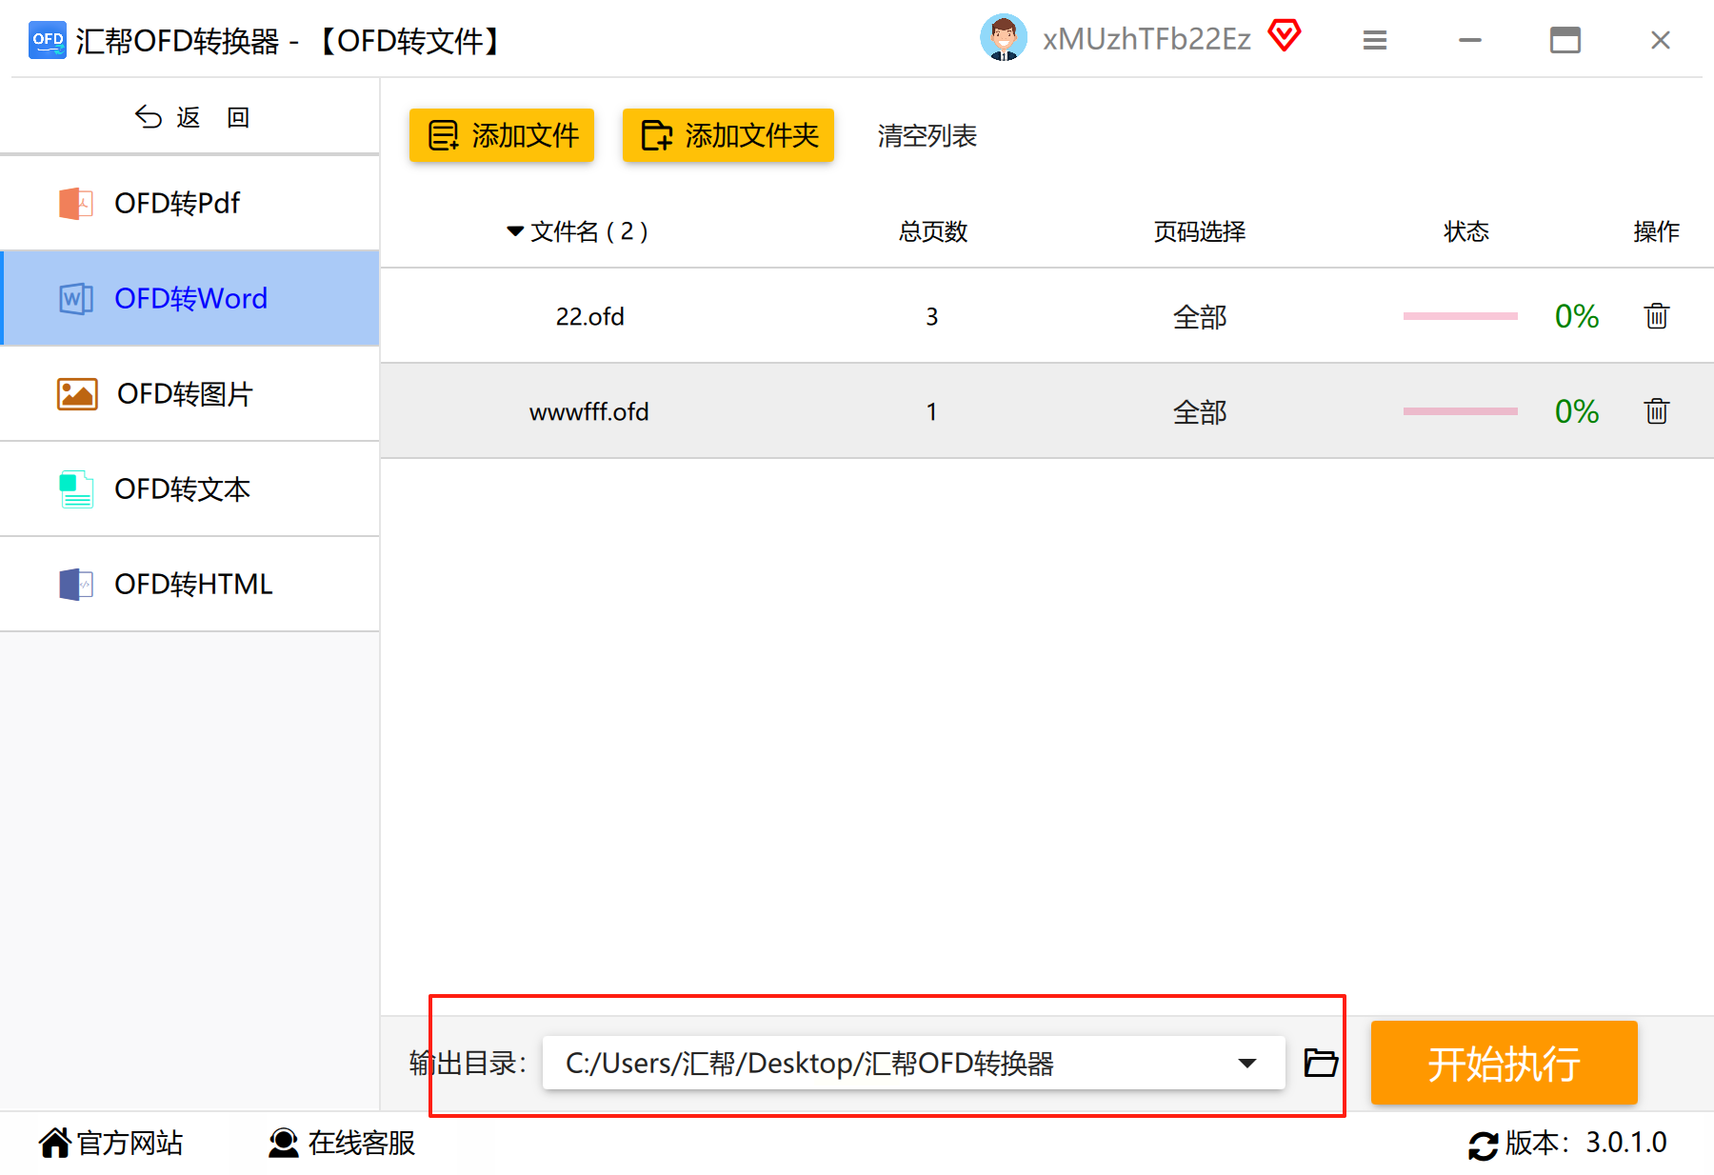Remove wwwfff.ofd with its trash icon

point(1657,410)
